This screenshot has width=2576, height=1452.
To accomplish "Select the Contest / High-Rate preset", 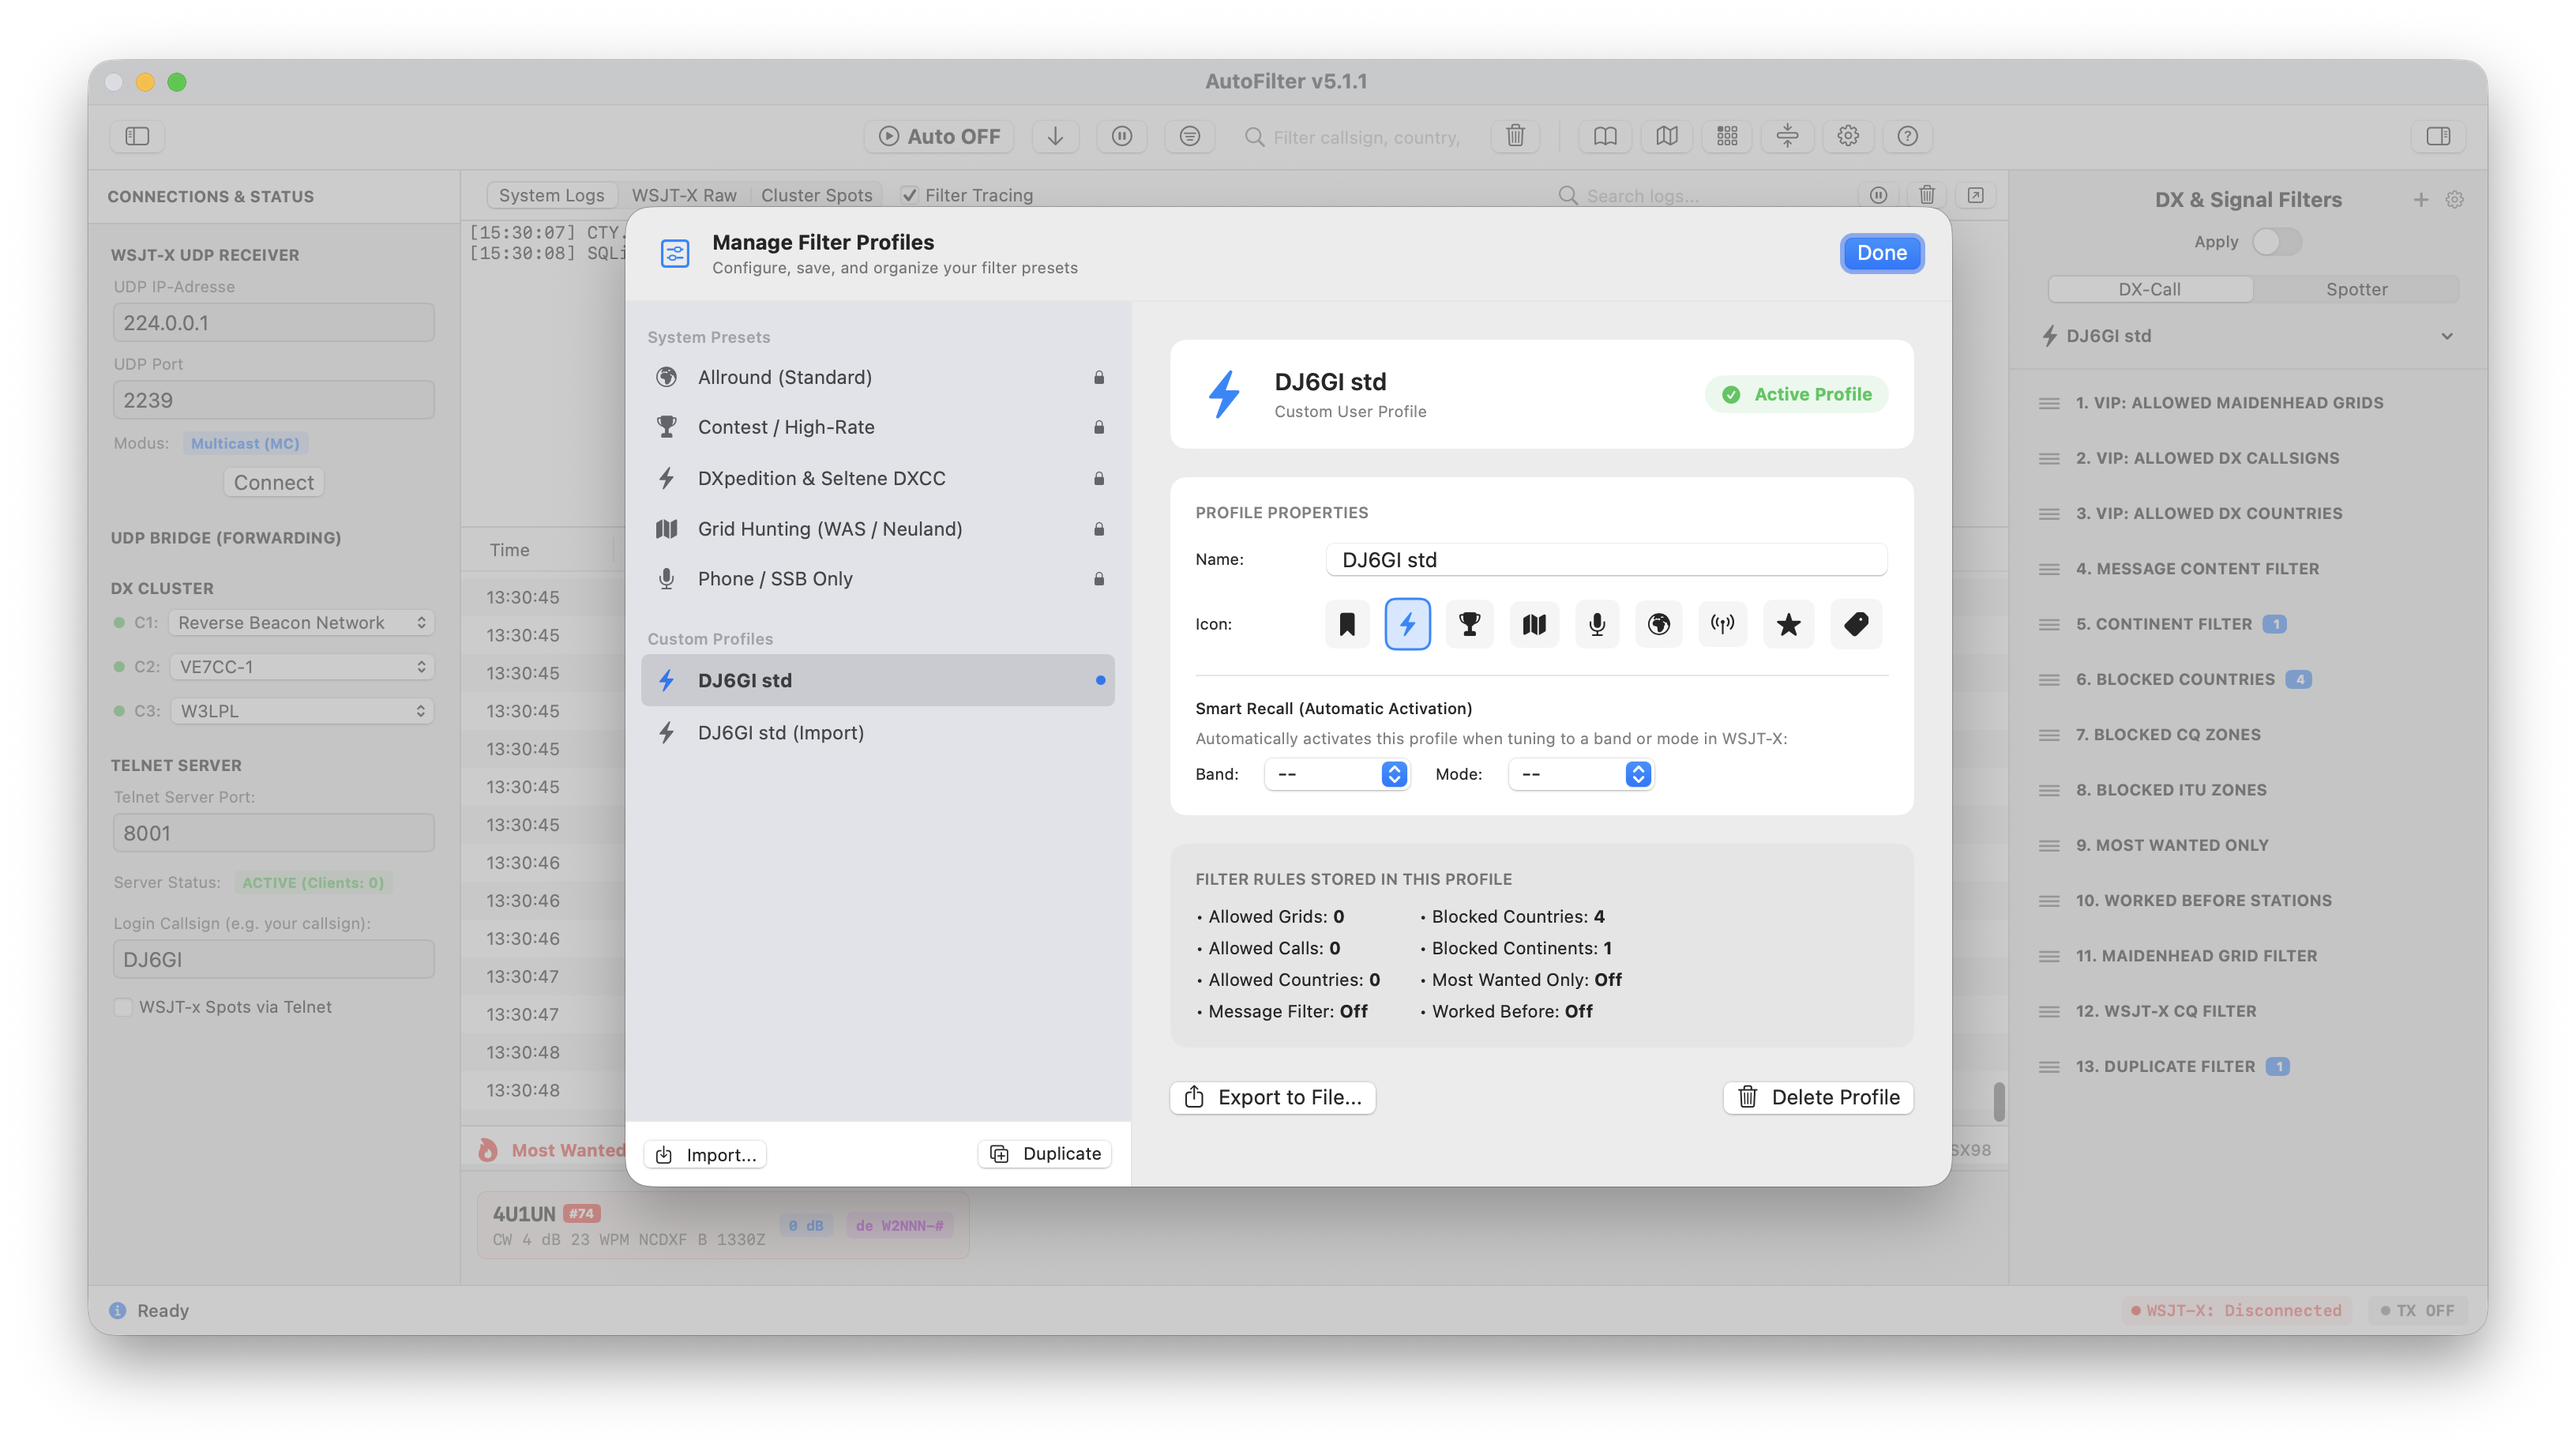I will point(878,427).
